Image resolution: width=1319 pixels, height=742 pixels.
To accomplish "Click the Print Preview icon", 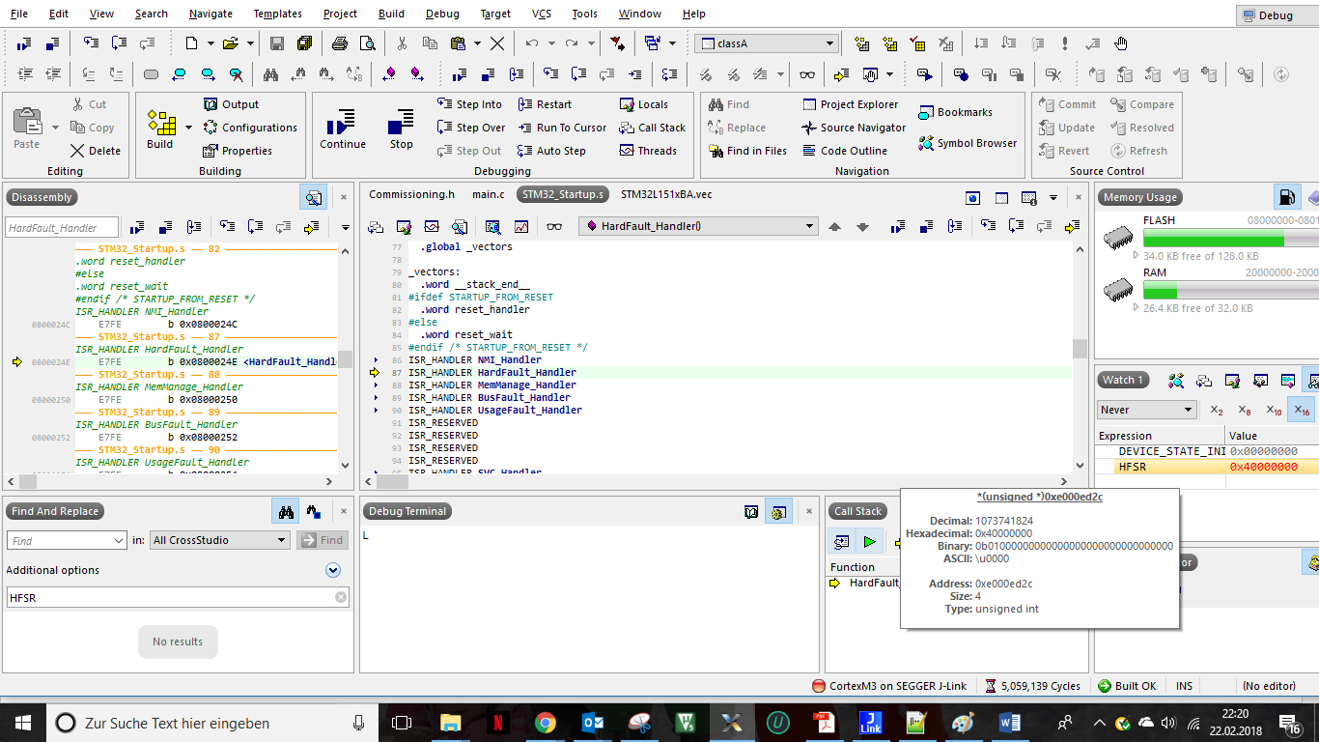I will pos(367,43).
